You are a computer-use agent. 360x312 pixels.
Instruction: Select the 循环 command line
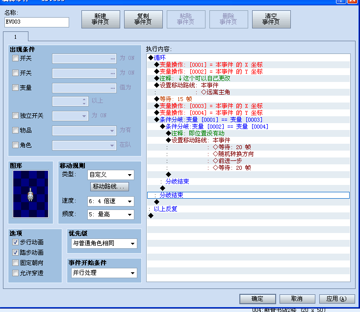tap(248, 57)
